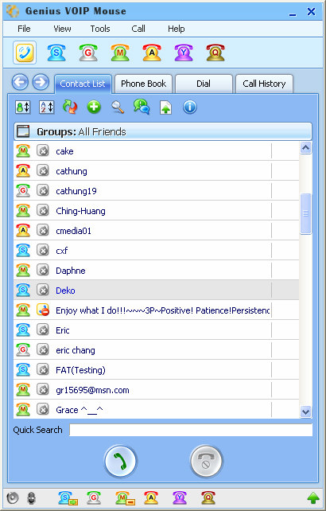Select contact 'FAT(Testing)'
326x511 pixels.
[x=157, y=369]
